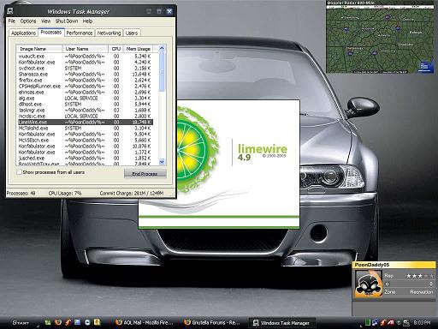Select the wuauclt.exe process row
The height and width of the screenshot is (329, 438).
click(85, 57)
